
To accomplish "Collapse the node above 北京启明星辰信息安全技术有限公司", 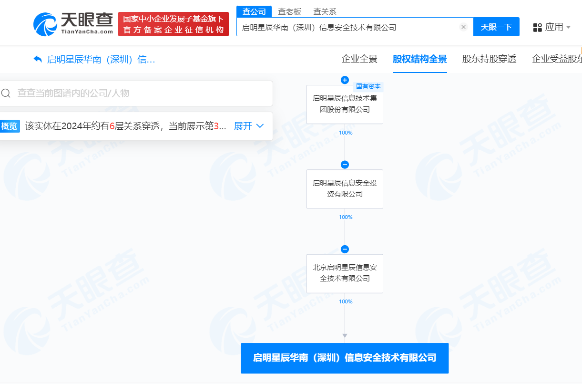I will (x=345, y=249).
